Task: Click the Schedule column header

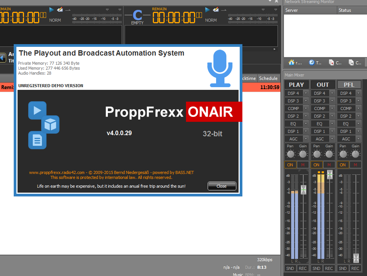Action: click(268, 78)
